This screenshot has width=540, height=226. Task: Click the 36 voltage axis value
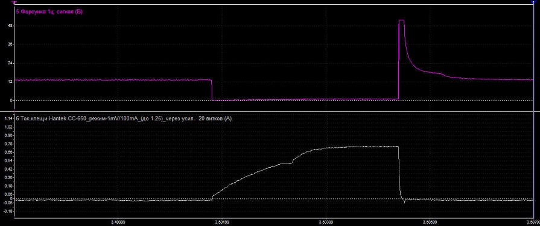[x=10, y=44]
